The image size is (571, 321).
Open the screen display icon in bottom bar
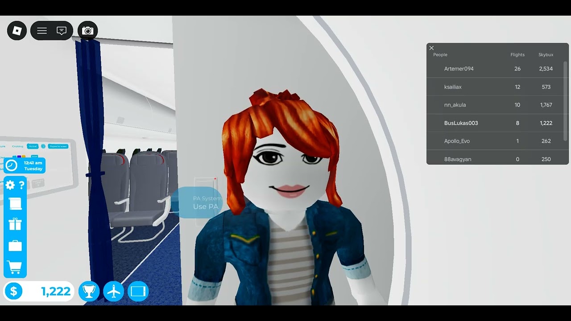pos(138,292)
